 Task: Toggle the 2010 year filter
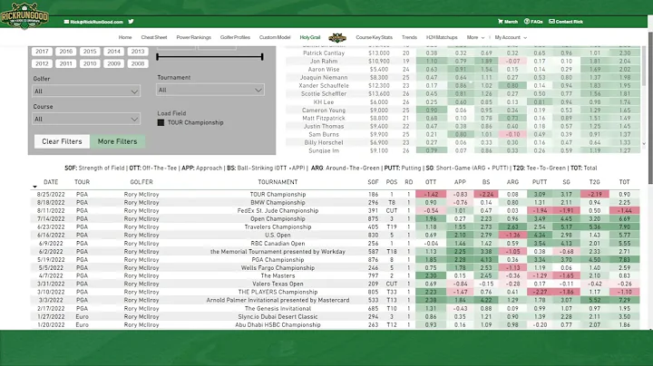[x=90, y=63]
